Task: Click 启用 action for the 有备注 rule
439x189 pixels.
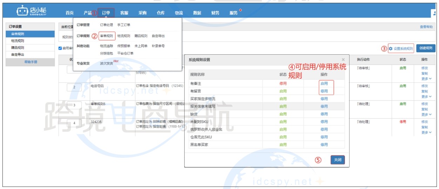Action: pyautogui.click(x=324, y=83)
